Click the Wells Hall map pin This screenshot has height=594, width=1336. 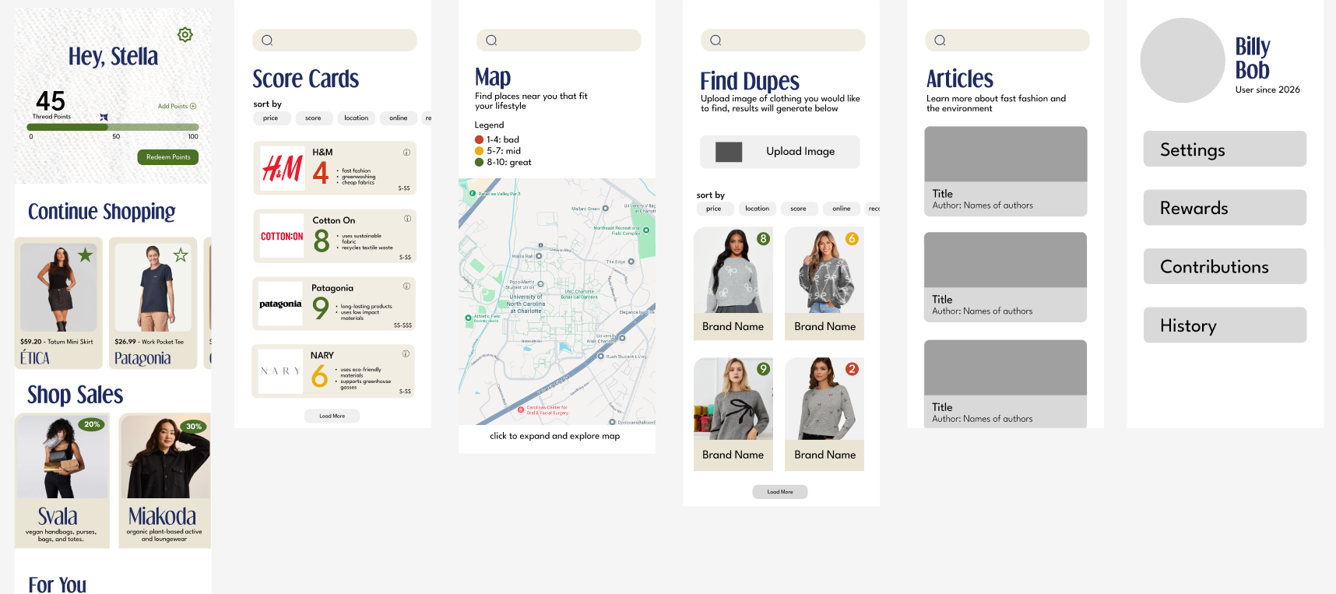pyautogui.click(x=539, y=255)
